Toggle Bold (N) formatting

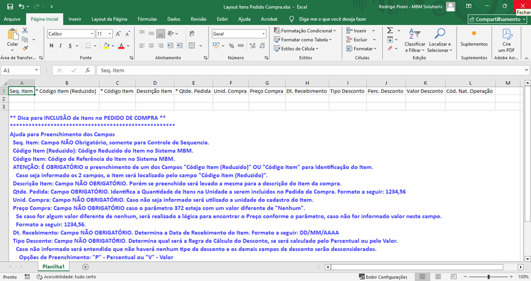tap(52, 46)
